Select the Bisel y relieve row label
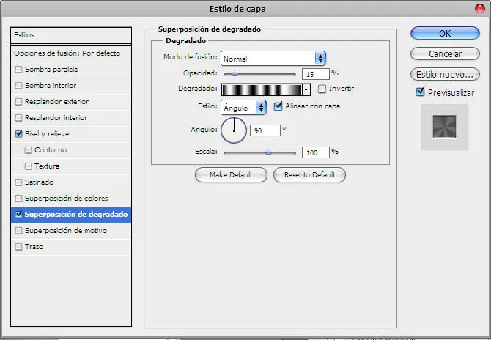 point(47,134)
